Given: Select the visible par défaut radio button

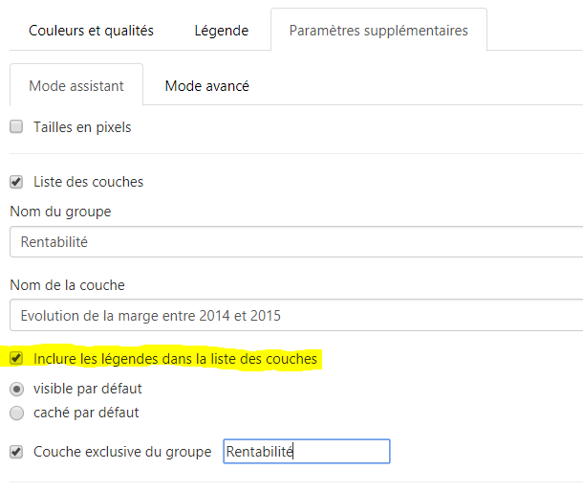Looking at the screenshot, I should [x=17, y=390].
